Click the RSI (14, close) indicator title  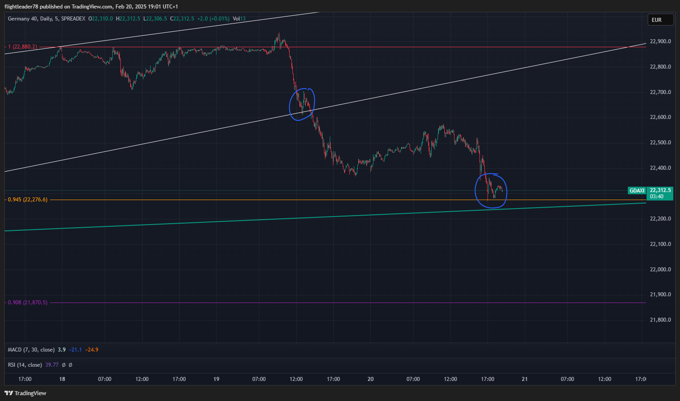[x=25, y=365]
